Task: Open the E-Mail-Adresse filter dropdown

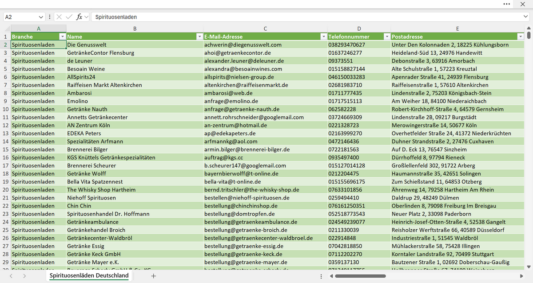Action: coord(323,36)
